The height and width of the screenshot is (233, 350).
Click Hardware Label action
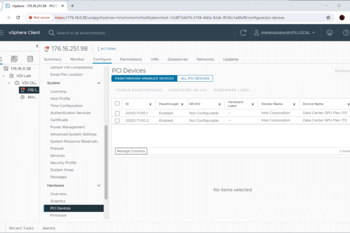click(232, 90)
